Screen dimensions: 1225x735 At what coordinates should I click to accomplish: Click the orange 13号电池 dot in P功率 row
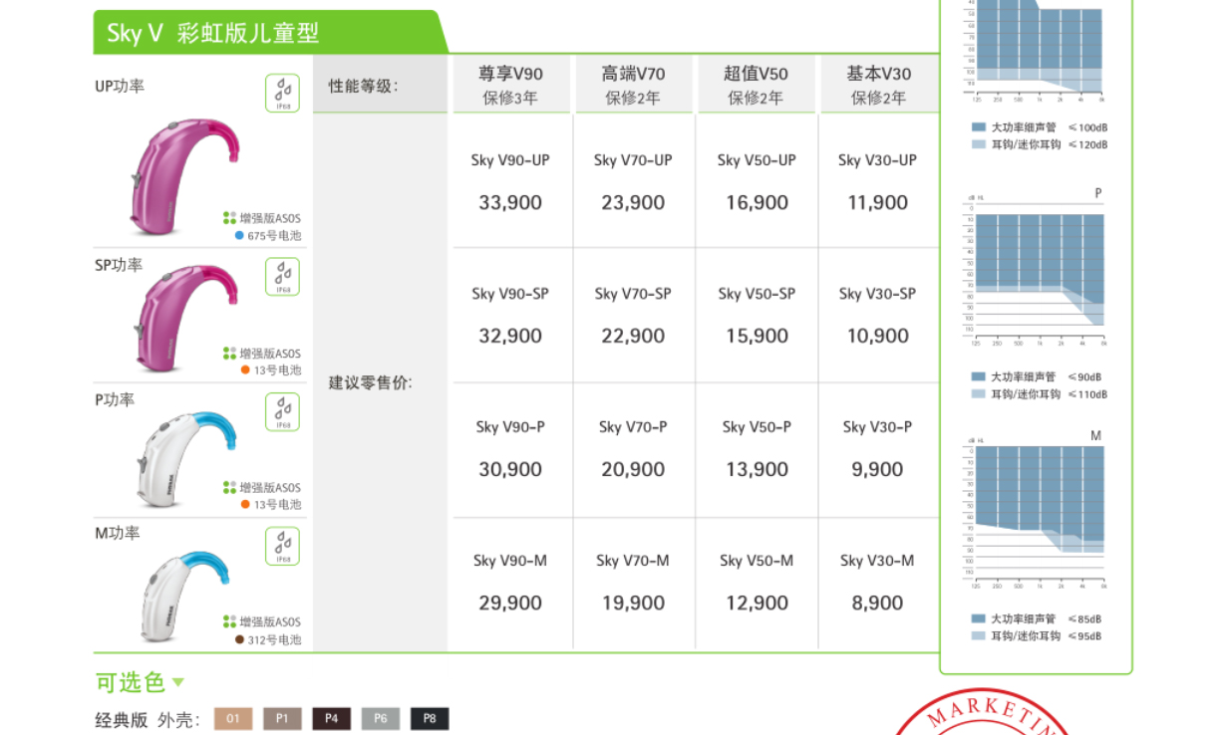[x=245, y=504]
